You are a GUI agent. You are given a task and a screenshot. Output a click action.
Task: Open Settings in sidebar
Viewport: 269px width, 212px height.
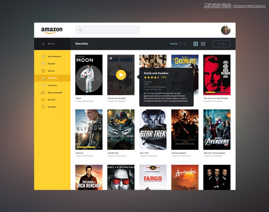click(x=52, y=107)
